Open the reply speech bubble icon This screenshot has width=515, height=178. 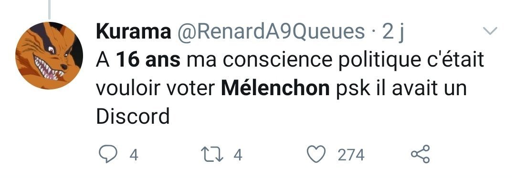click(108, 154)
